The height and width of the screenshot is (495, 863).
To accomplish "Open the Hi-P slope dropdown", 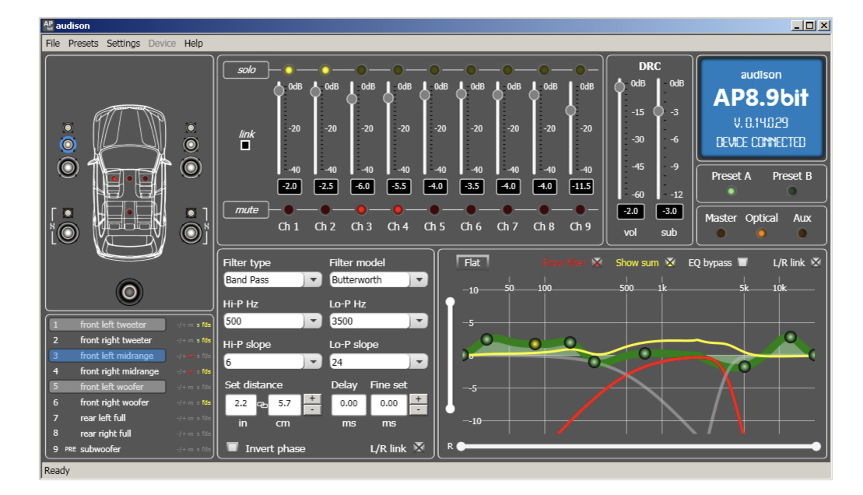I will tap(313, 362).
